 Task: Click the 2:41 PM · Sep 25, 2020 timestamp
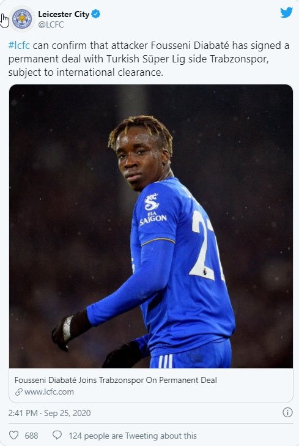pyautogui.click(x=50, y=413)
